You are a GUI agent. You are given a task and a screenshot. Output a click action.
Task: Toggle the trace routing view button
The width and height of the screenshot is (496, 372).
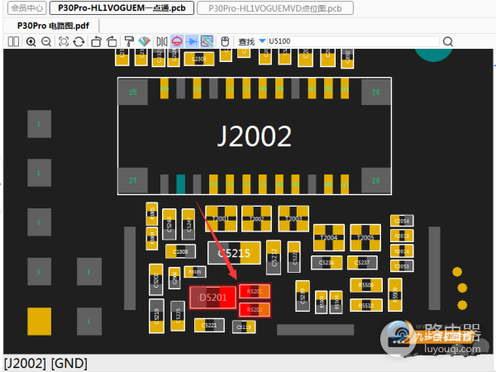coord(207,41)
